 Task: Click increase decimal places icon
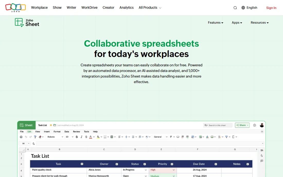coord(187,137)
